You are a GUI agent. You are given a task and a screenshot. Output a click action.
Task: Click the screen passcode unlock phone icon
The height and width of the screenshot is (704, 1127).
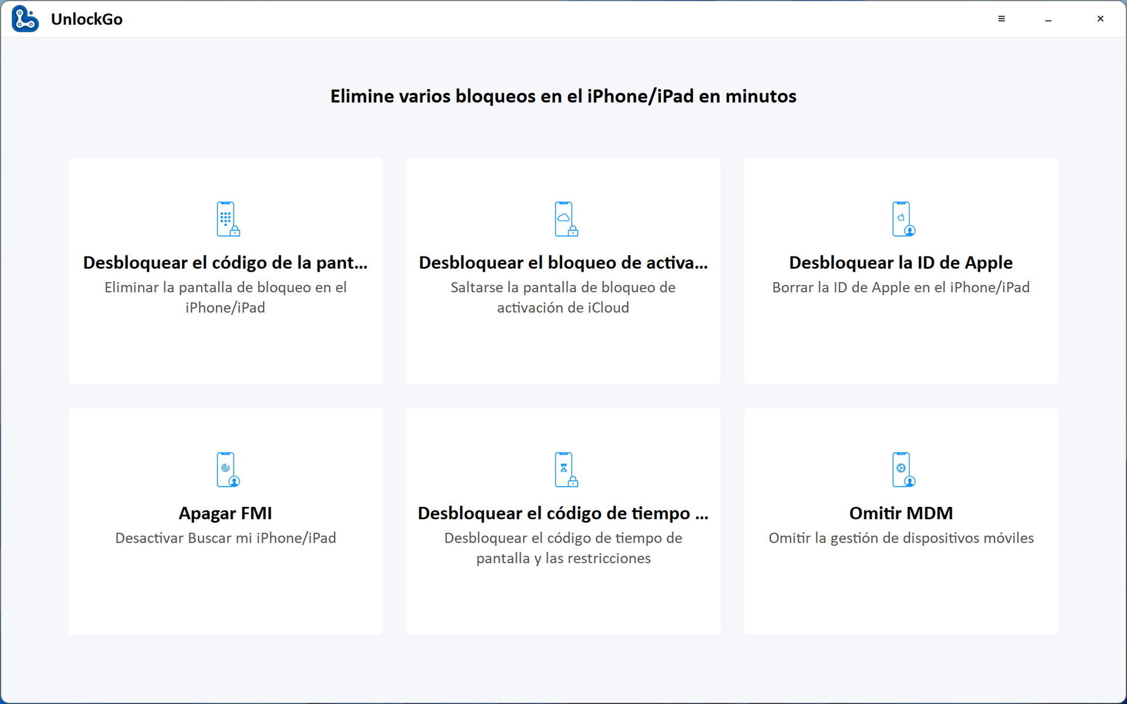pyautogui.click(x=228, y=219)
